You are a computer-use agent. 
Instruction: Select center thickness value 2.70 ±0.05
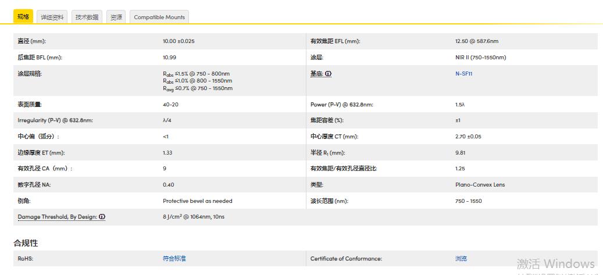[468, 137]
